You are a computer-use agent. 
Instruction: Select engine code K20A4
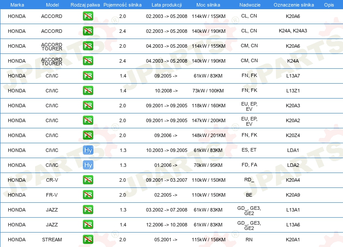pyautogui.click(x=293, y=180)
